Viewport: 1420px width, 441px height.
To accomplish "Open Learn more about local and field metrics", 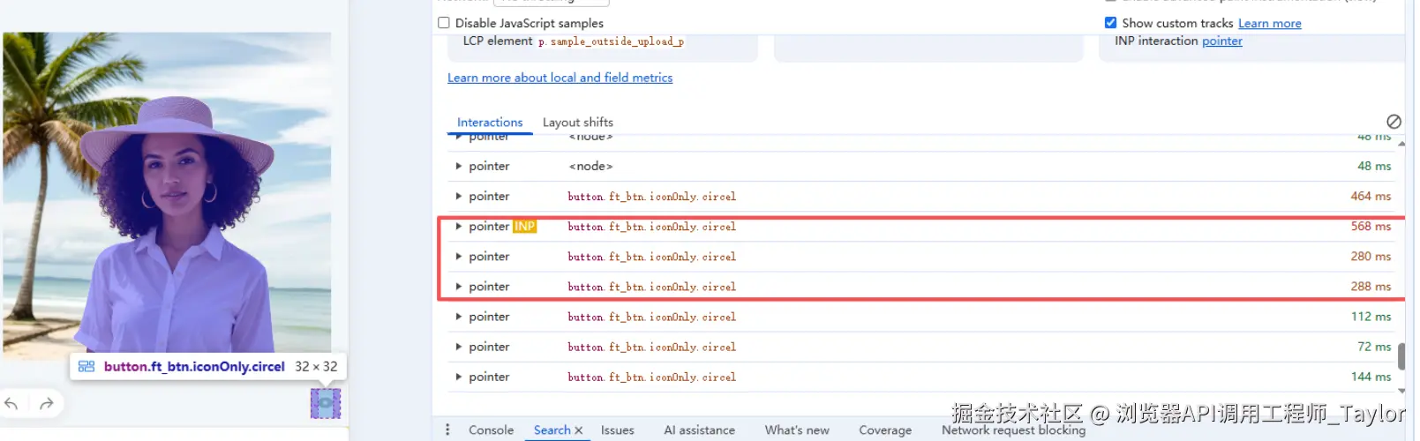I will click(x=560, y=78).
